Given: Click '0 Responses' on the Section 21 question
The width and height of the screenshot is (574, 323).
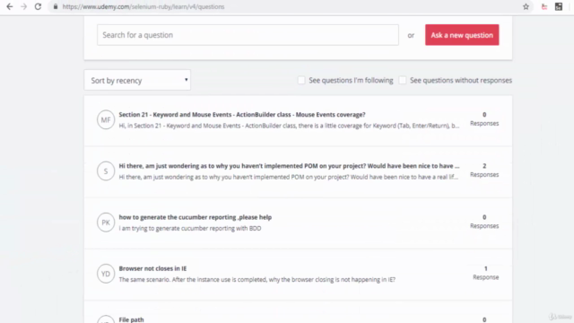Looking at the screenshot, I should click(484, 119).
